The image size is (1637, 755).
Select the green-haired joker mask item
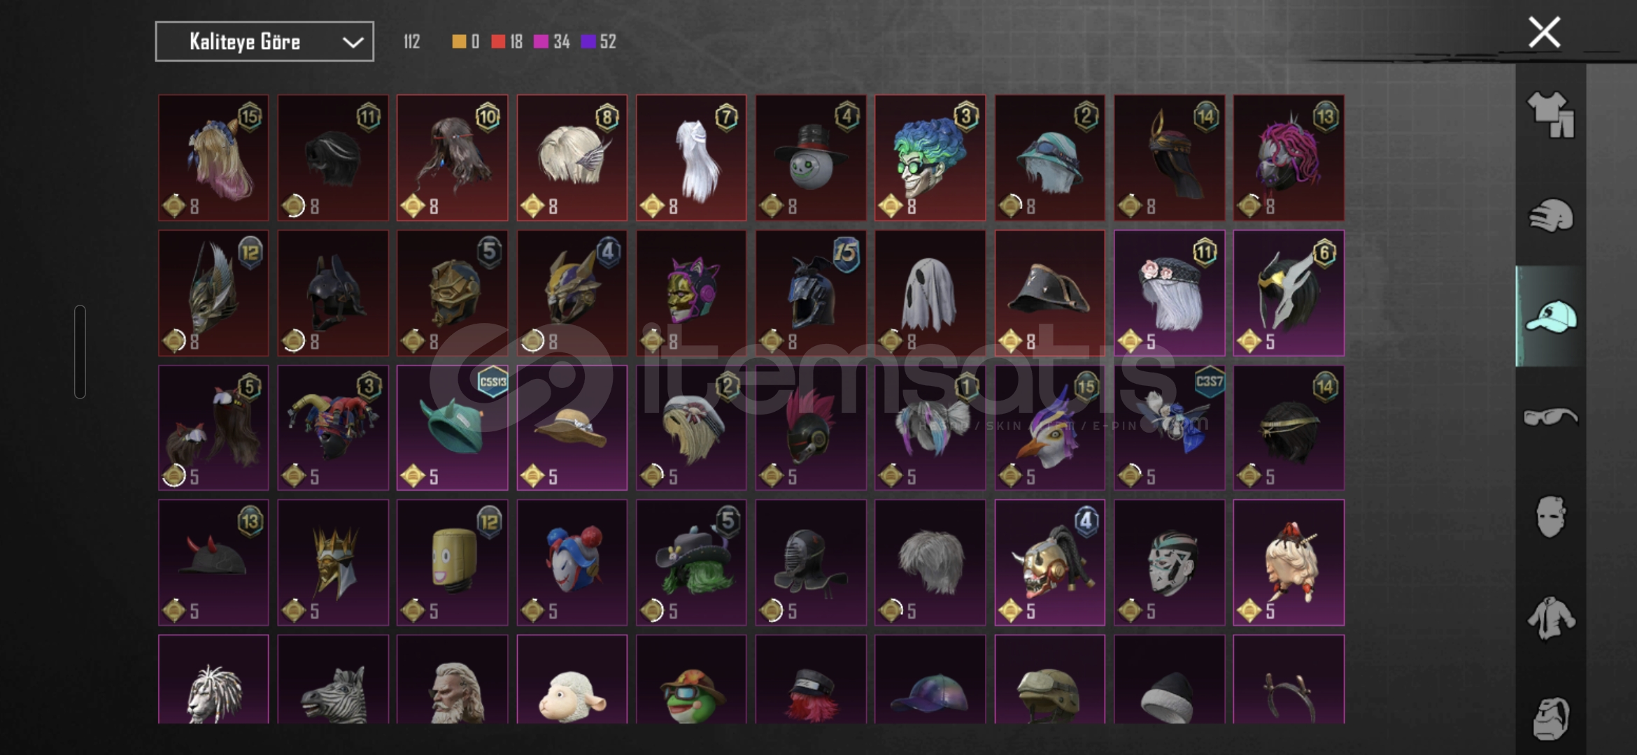pyautogui.click(x=930, y=158)
